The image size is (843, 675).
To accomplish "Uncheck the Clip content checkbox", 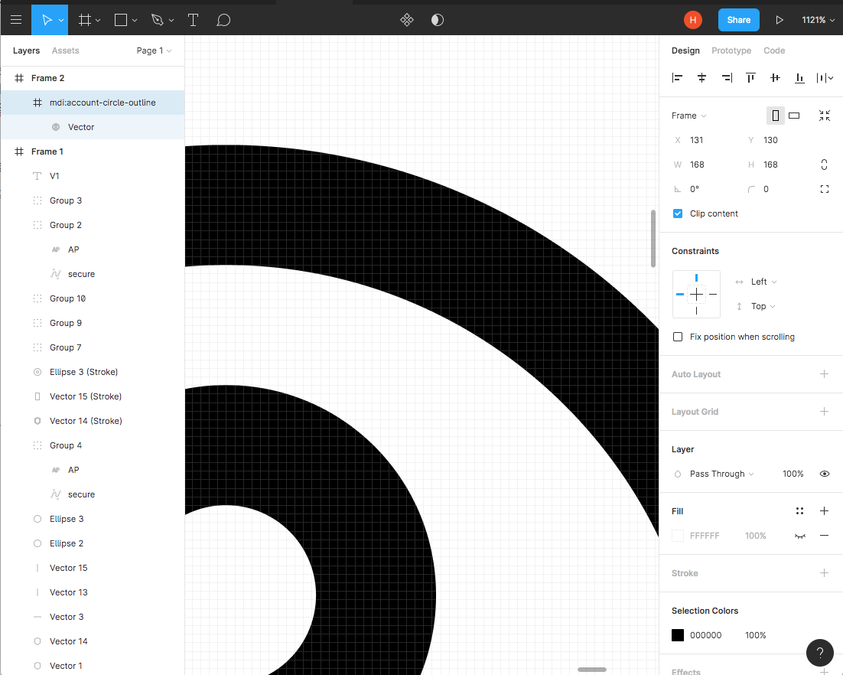I will point(678,214).
